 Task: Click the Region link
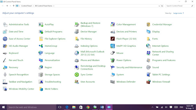(48, 67)
